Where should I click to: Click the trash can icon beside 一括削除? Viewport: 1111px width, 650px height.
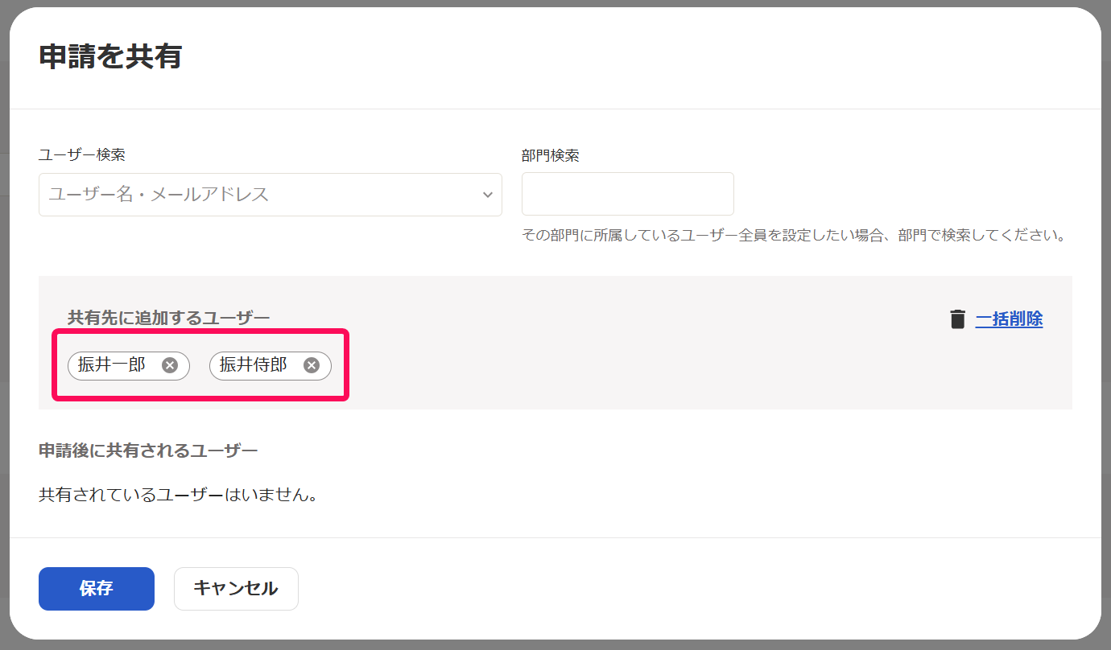pos(957,319)
